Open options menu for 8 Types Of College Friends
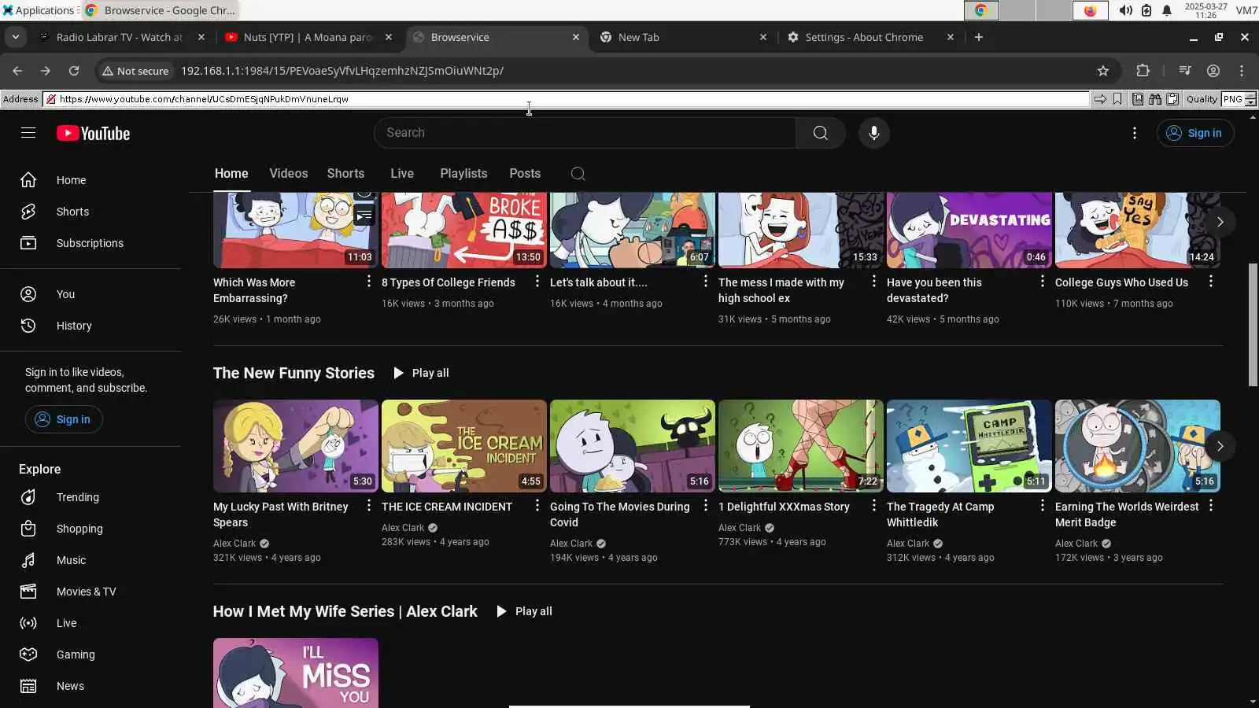 pyautogui.click(x=537, y=282)
